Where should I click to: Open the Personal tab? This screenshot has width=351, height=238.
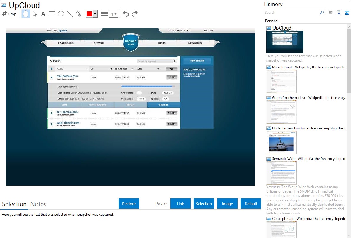pyautogui.click(x=272, y=21)
